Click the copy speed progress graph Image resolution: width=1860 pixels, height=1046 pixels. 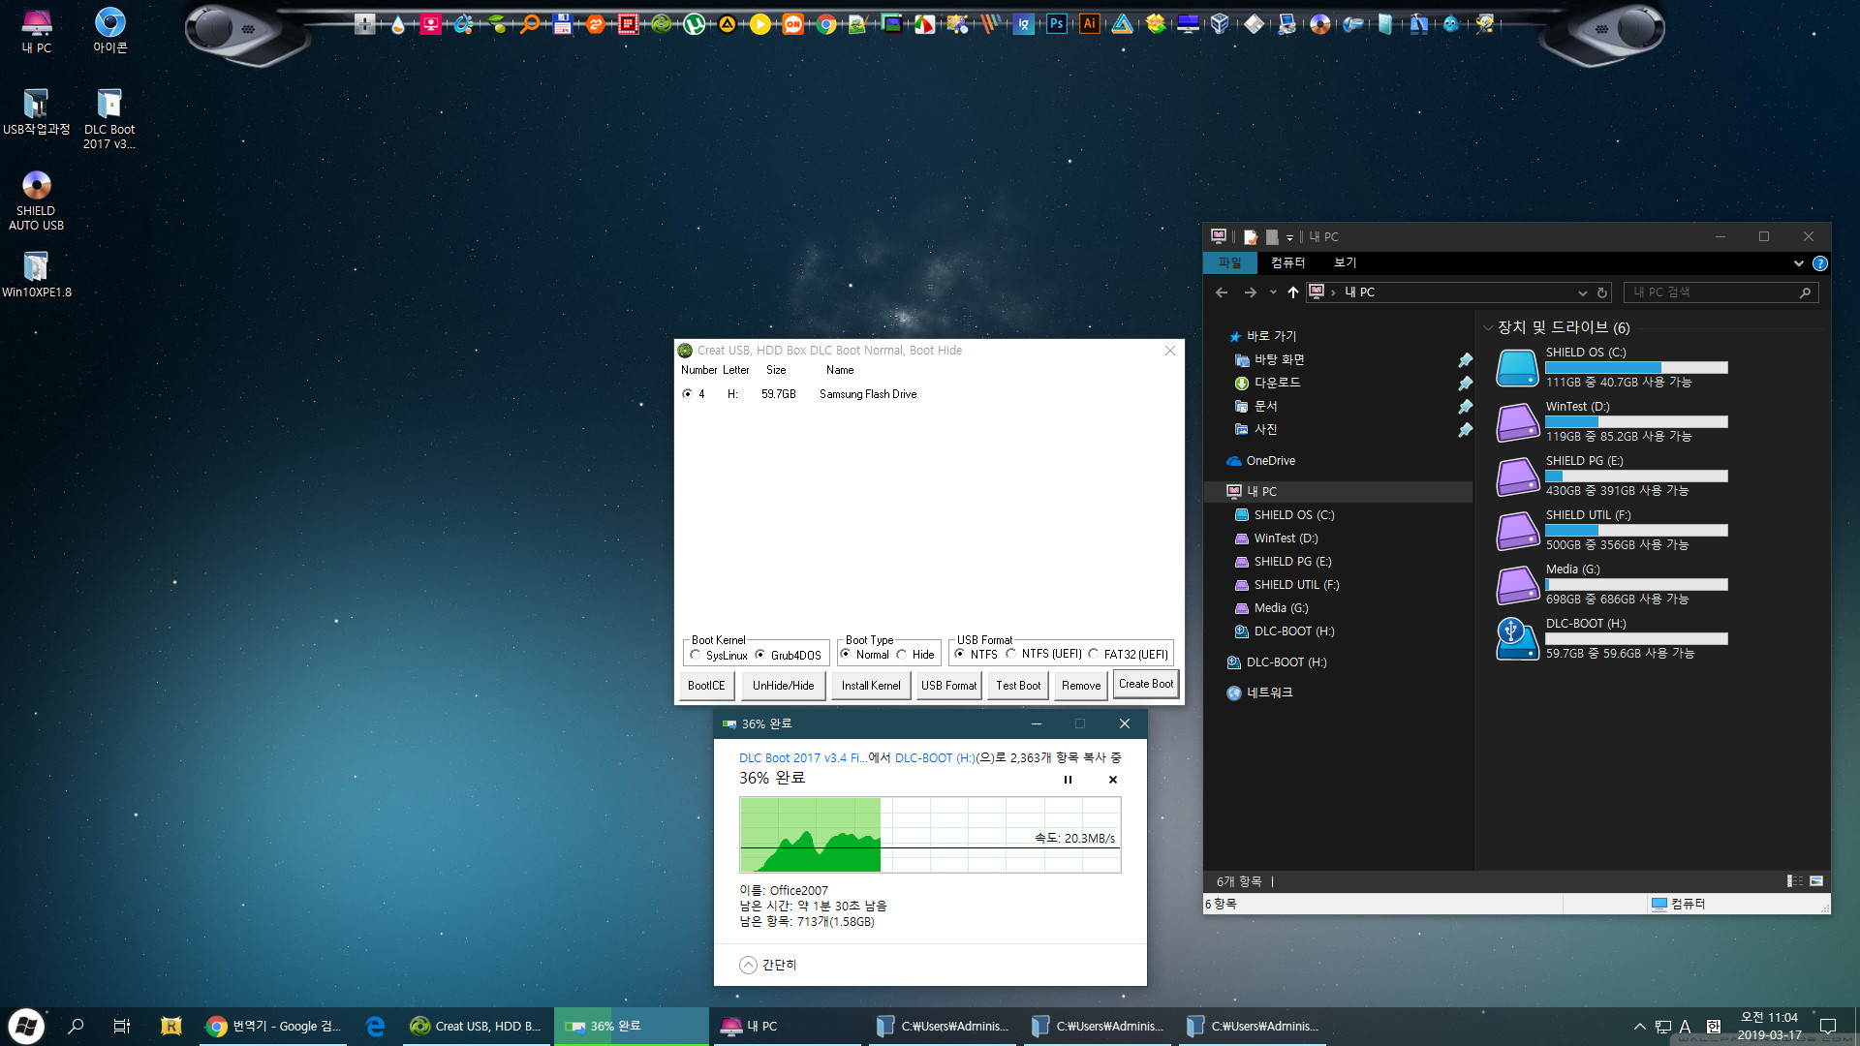tap(930, 835)
